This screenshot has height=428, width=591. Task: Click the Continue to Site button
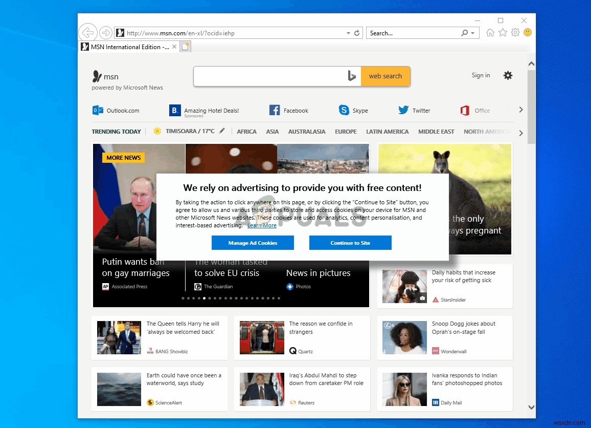point(350,243)
